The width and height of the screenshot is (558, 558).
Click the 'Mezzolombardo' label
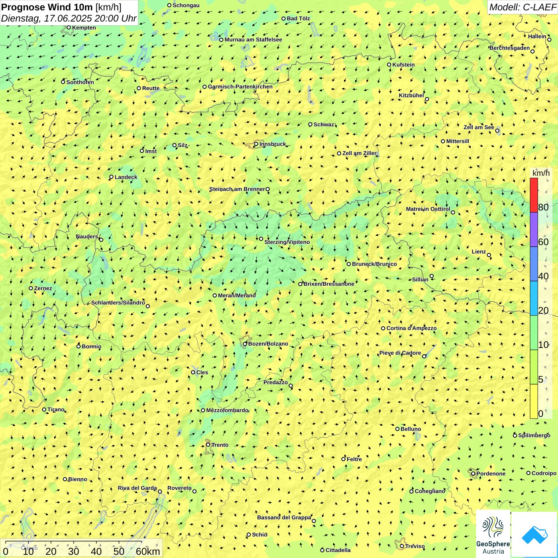pos(227,410)
